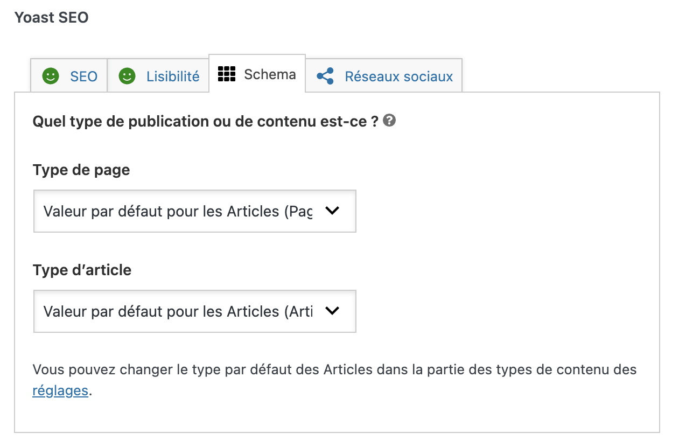686x447 pixels.
Task: Expand the page type default value selector
Action: pyautogui.click(x=195, y=211)
